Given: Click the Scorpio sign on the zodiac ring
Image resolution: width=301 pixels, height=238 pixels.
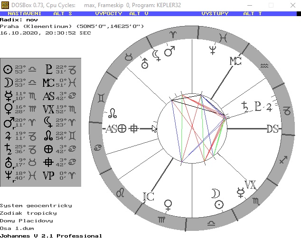Looking at the screenshot, I should pyautogui.click(x=256, y=201).
